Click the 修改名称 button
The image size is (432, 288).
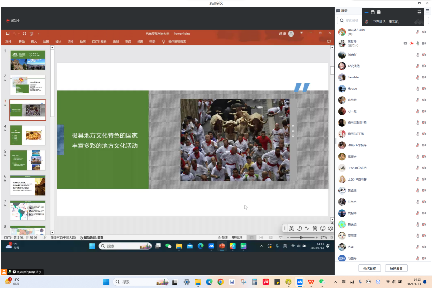[370, 268]
